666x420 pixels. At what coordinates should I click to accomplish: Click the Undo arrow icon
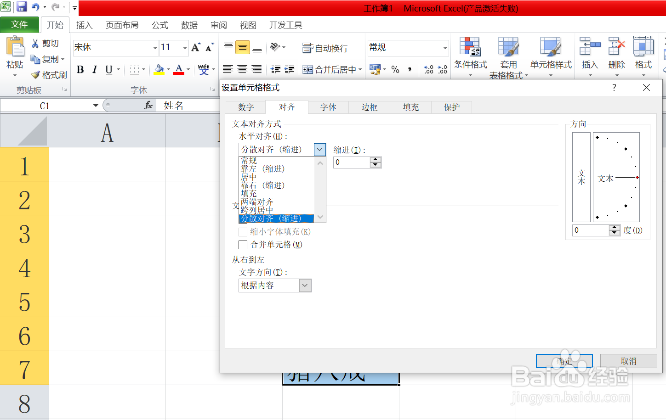[35, 7]
